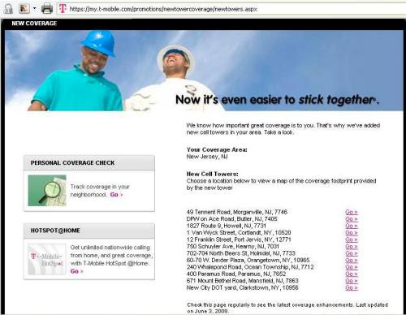Screen dimensions: 406x315
Task: Click address text 702-704 North Beers St, Holmdel
Action: coord(241,253)
